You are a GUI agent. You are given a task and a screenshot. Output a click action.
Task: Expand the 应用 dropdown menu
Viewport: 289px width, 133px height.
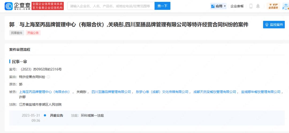click(x=218, y=6)
